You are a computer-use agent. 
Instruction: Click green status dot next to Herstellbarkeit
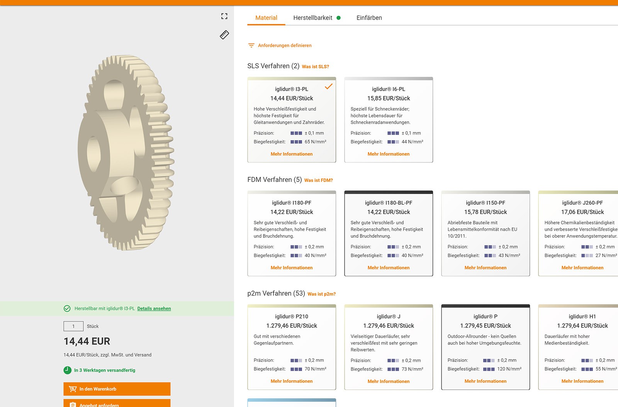point(339,18)
